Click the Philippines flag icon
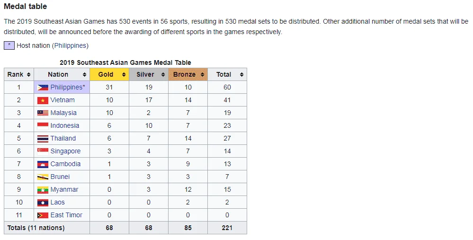The width and height of the screenshot is (473, 240). [43, 88]
